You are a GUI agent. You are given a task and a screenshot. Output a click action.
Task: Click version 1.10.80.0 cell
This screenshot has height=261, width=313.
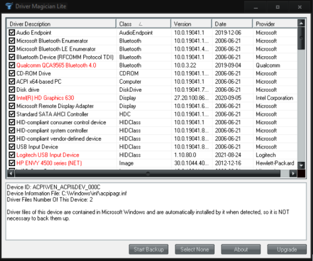[185, 155]
